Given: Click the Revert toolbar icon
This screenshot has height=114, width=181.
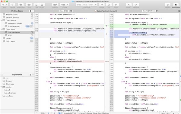Looking at the screenshot, I should 129,5.
